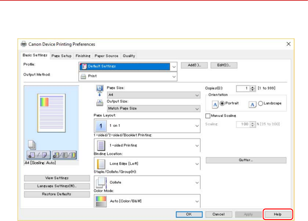The image size is (308, 221).
Task: Click the Copies number field
Action: [243, 88]
